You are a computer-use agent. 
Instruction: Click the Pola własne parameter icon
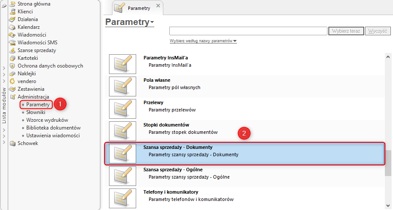(x=122, y=86)
